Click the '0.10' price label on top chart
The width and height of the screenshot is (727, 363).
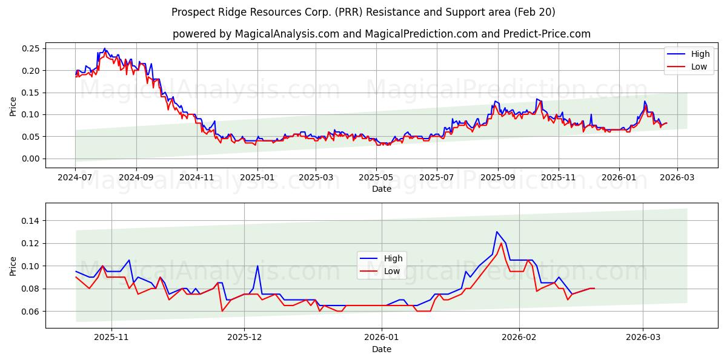32,114
